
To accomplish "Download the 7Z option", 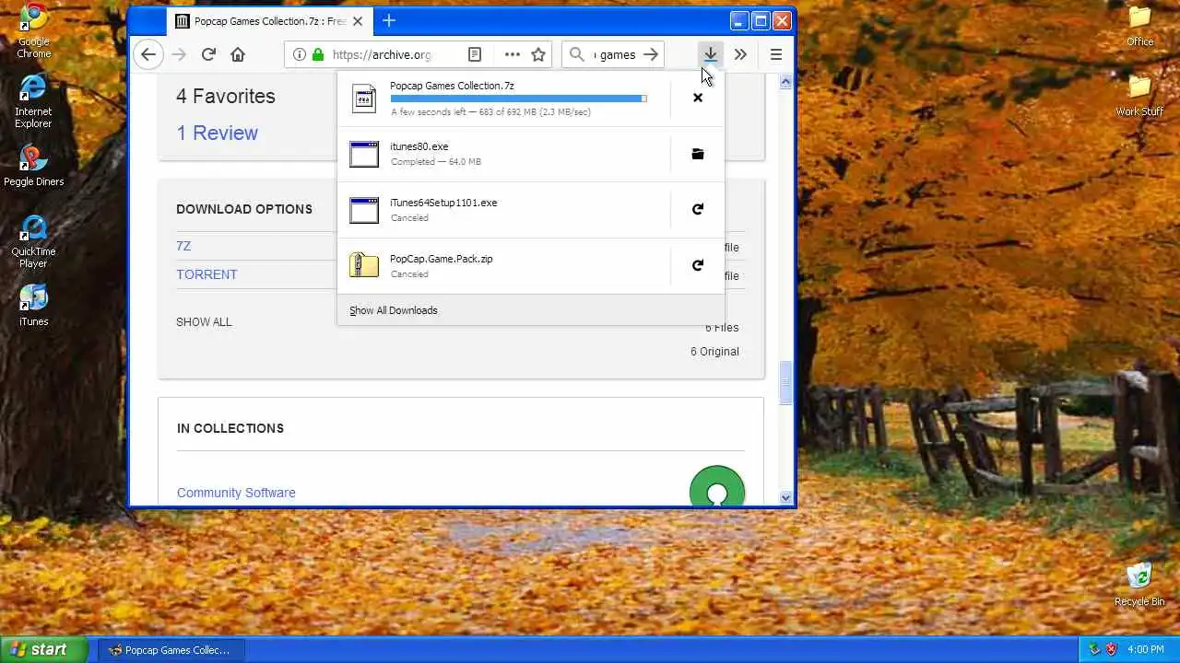I will click(x=183, y=246).
